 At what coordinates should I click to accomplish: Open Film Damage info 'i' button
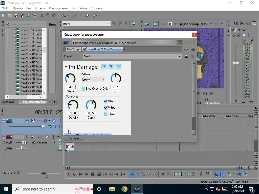pyautogui.click(x=104, y=66)
